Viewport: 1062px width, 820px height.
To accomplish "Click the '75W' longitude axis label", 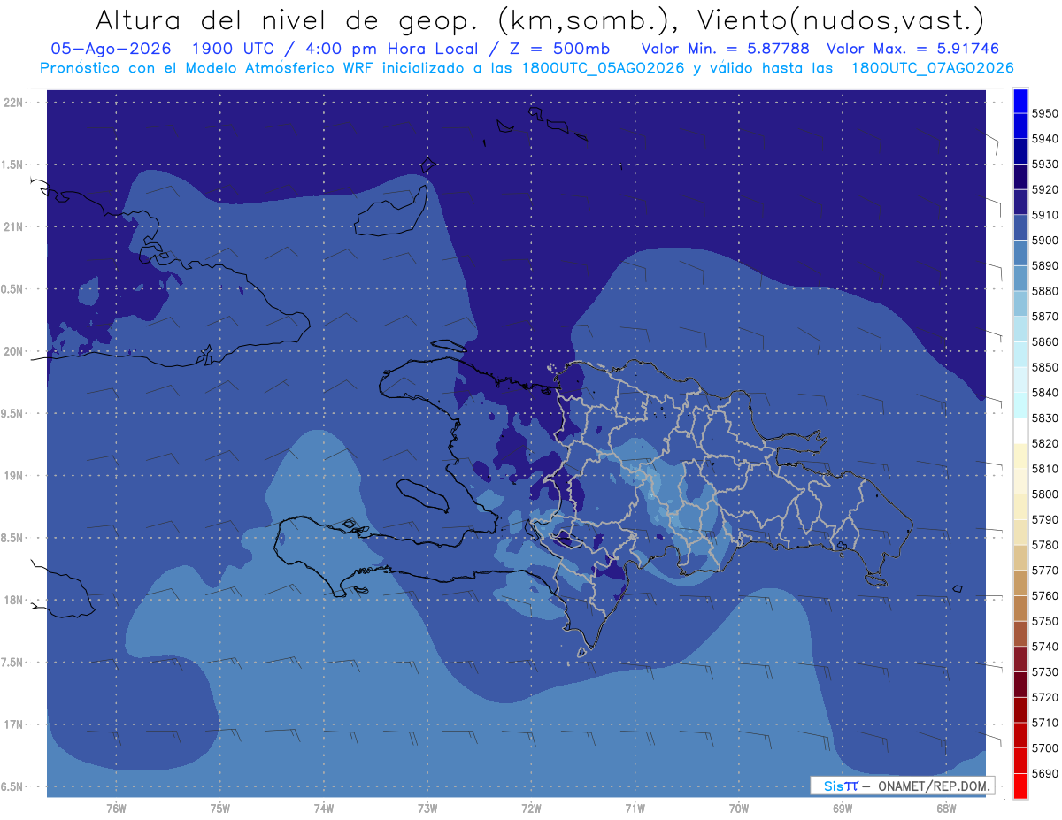I will tap(220, 808).
